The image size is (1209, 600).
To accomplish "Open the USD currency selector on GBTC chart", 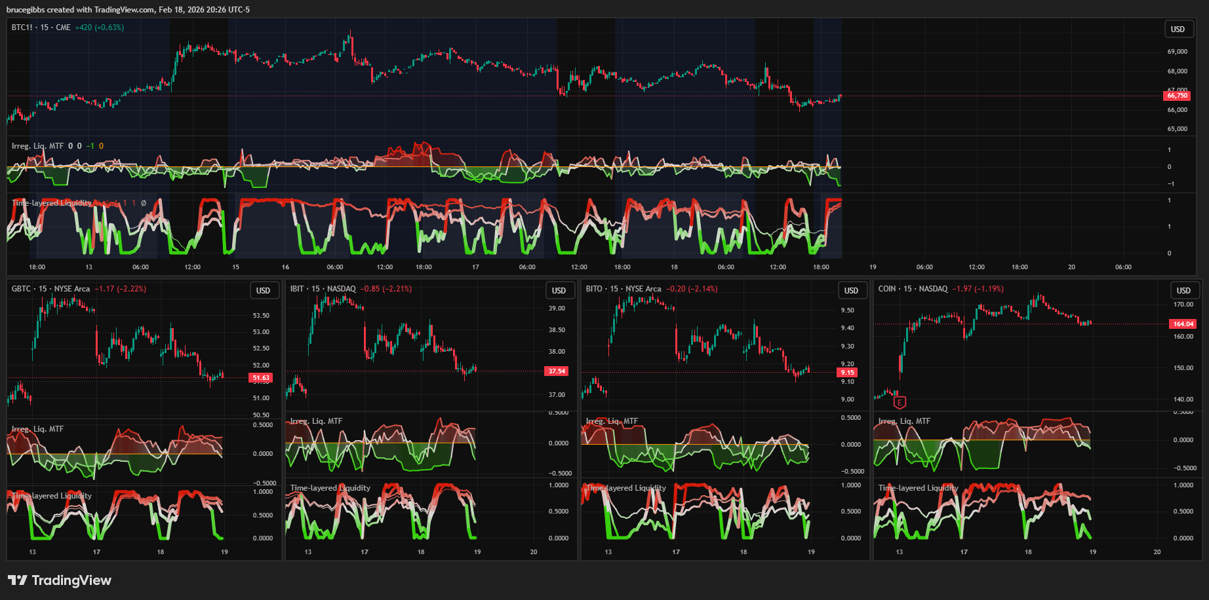I will [x=263, y=291].
